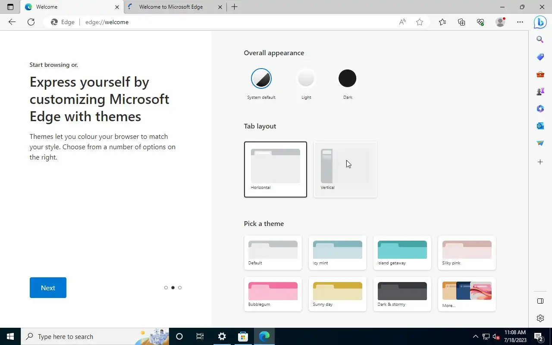Open sidebar Shopping tag icon
The width and height of the screenshot is (552, 345).
point(540,57)
